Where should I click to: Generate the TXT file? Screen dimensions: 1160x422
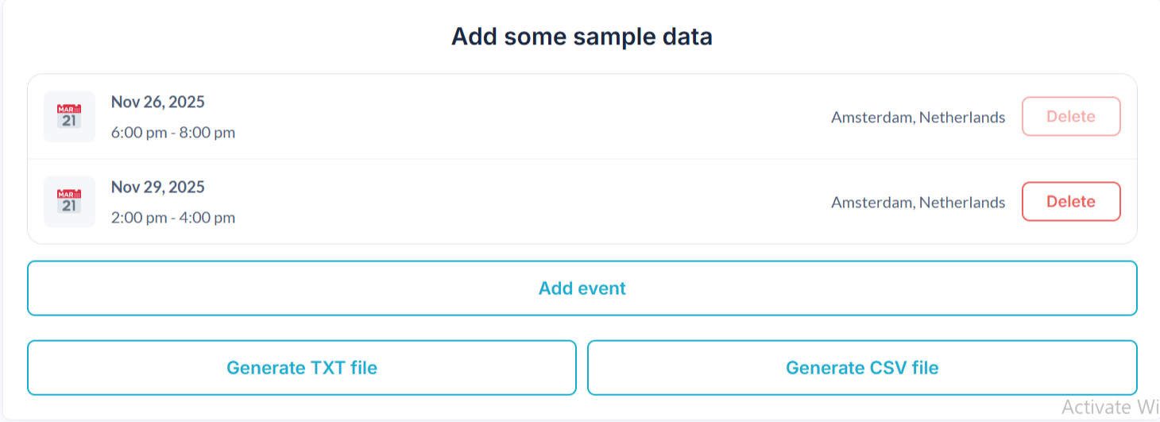pyautogui.click(x=301, y=368)
